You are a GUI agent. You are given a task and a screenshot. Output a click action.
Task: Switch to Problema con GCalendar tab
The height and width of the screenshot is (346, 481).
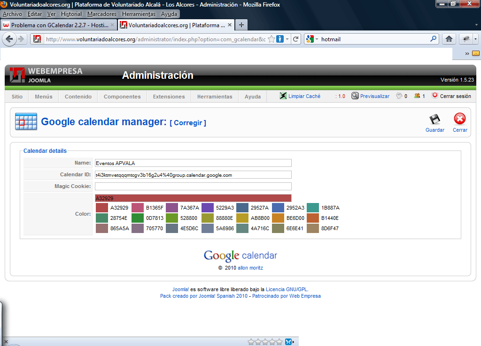click(58, 25)
